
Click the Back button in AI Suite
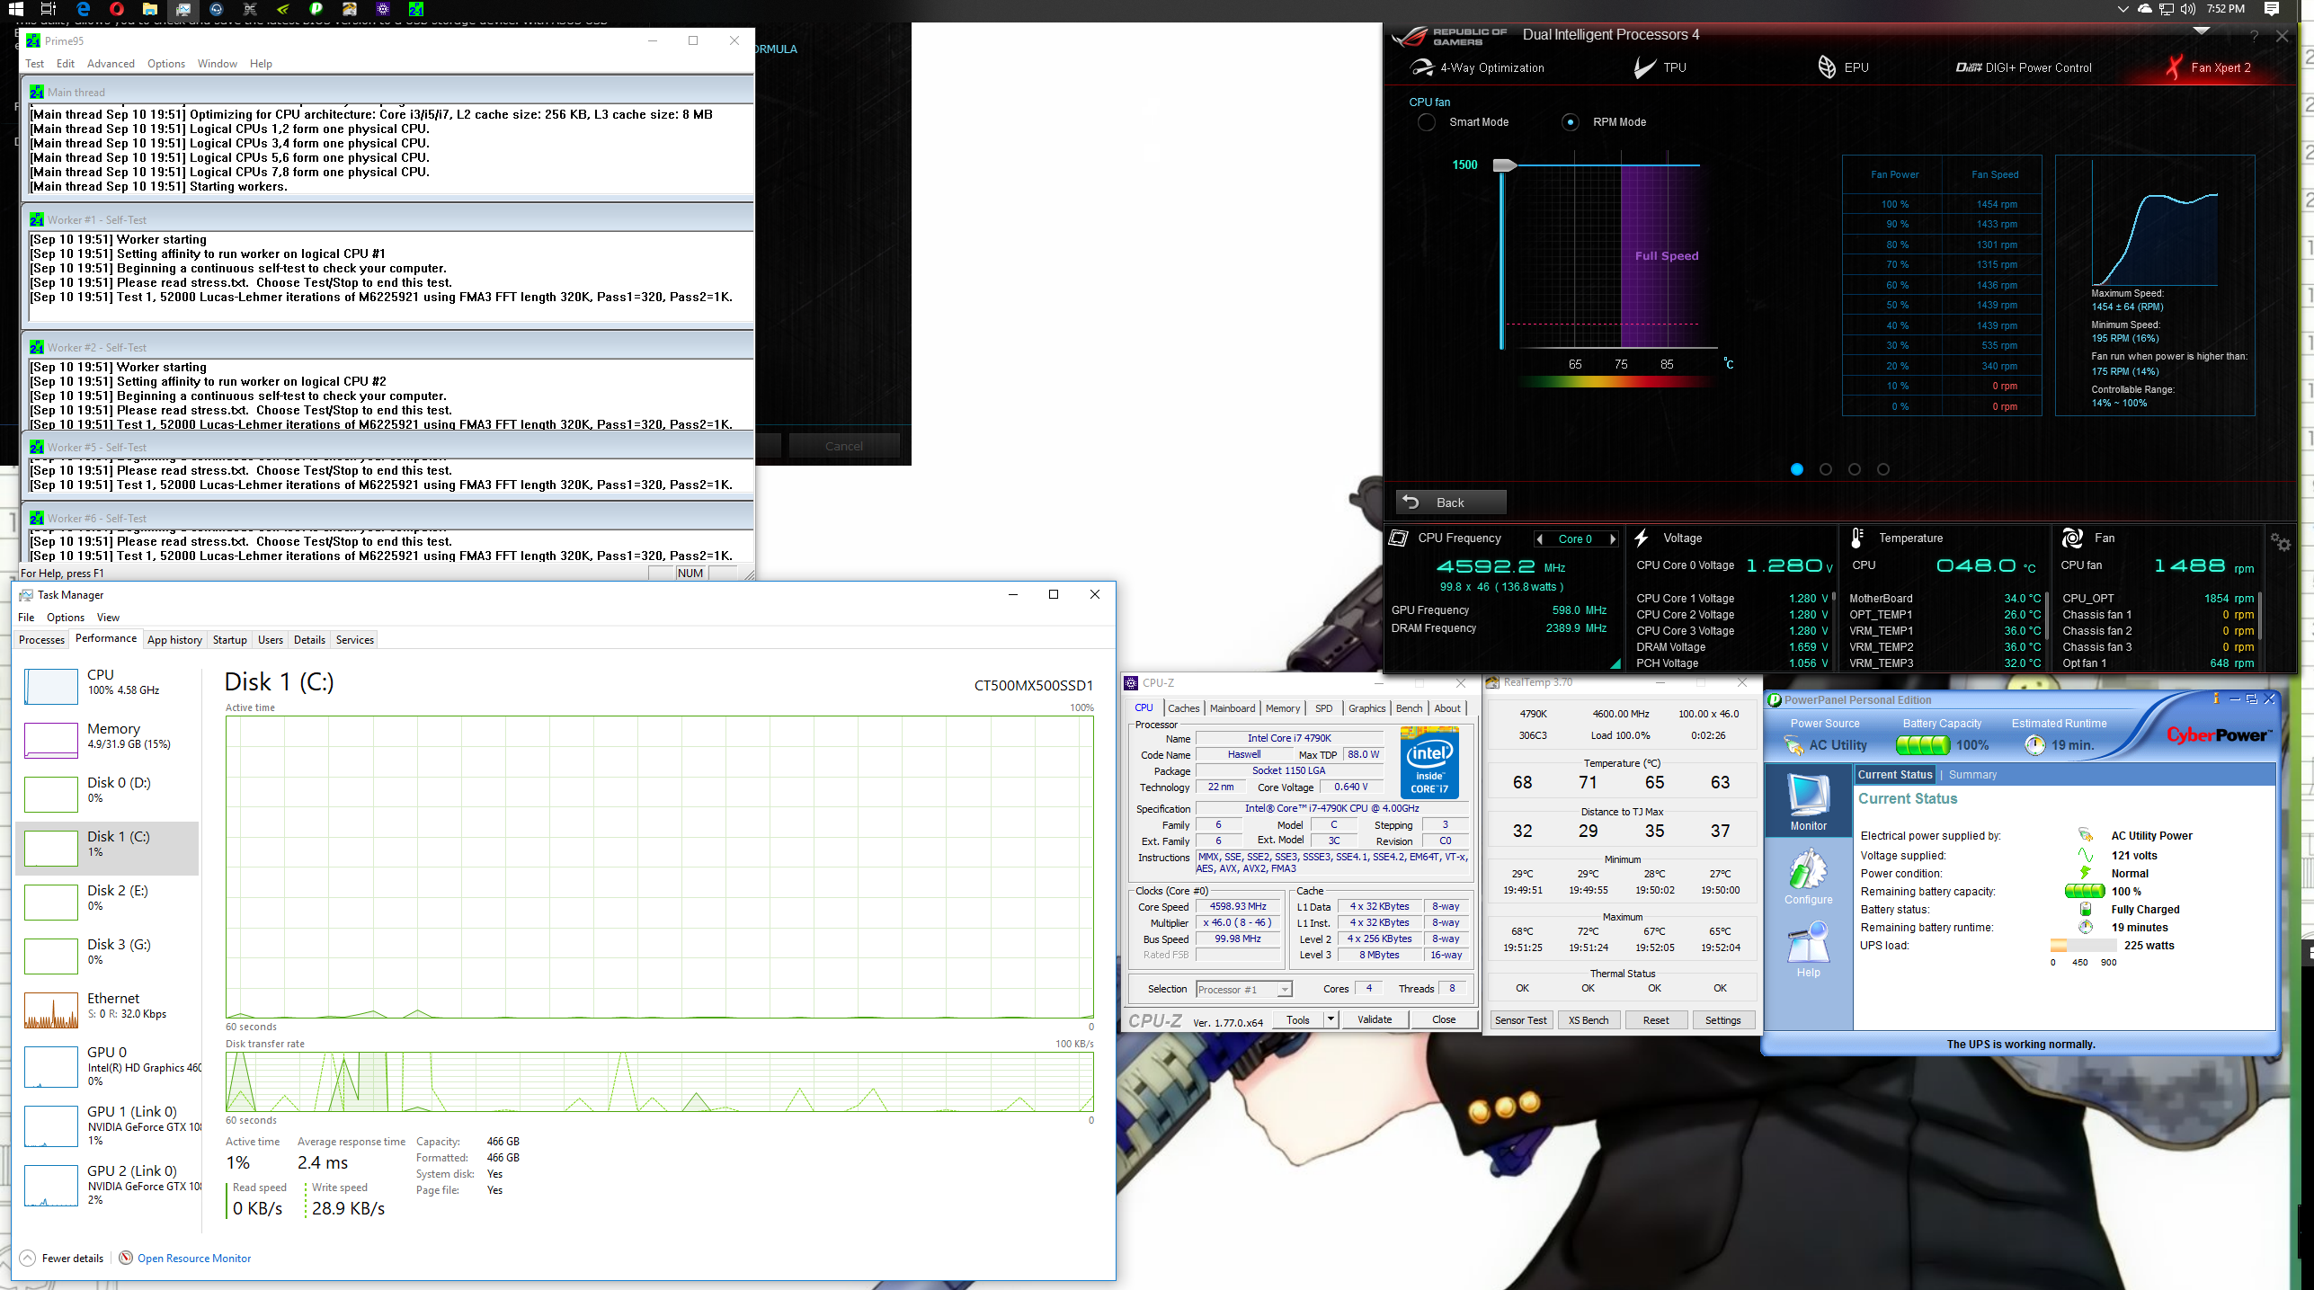(x=1450, y=503)
